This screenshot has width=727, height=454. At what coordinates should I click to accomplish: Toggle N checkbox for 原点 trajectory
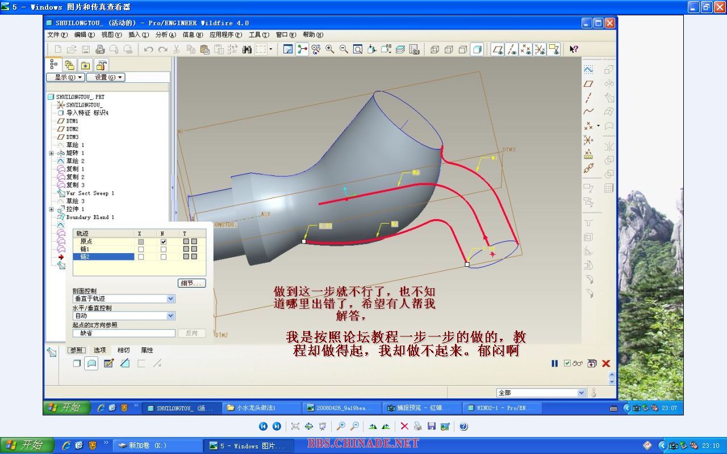tap(164, 242)
